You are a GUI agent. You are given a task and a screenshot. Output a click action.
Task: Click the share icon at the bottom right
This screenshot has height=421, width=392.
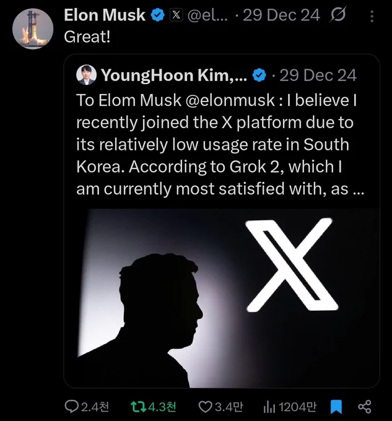pos(365,407)
